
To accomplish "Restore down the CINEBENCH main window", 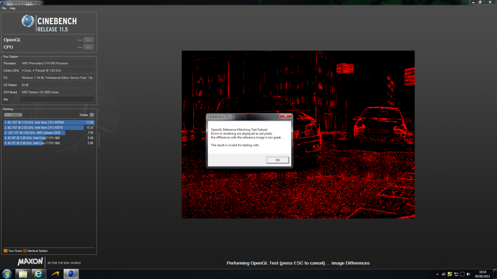I will pyautogui.click(x=480, y=2).
